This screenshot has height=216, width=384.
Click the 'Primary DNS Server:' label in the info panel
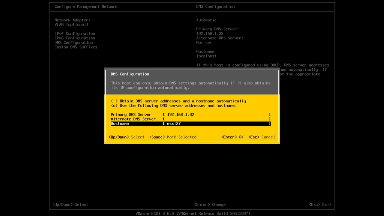[218, 29]
